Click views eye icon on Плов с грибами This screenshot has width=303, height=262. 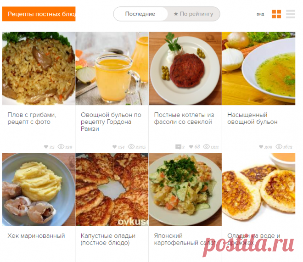pyautogui.click(x=61, y=147)
